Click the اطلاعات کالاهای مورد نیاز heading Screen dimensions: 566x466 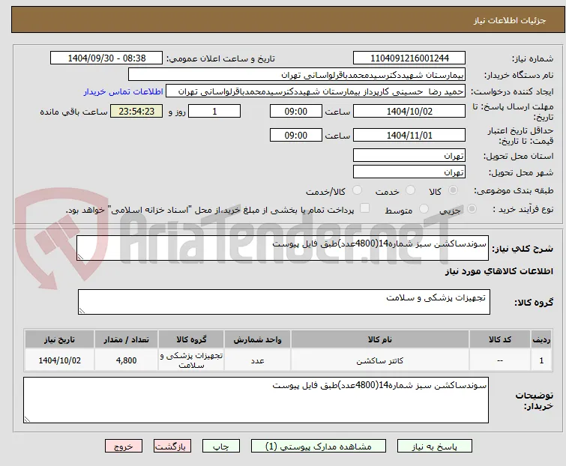(x=499, y=271)
